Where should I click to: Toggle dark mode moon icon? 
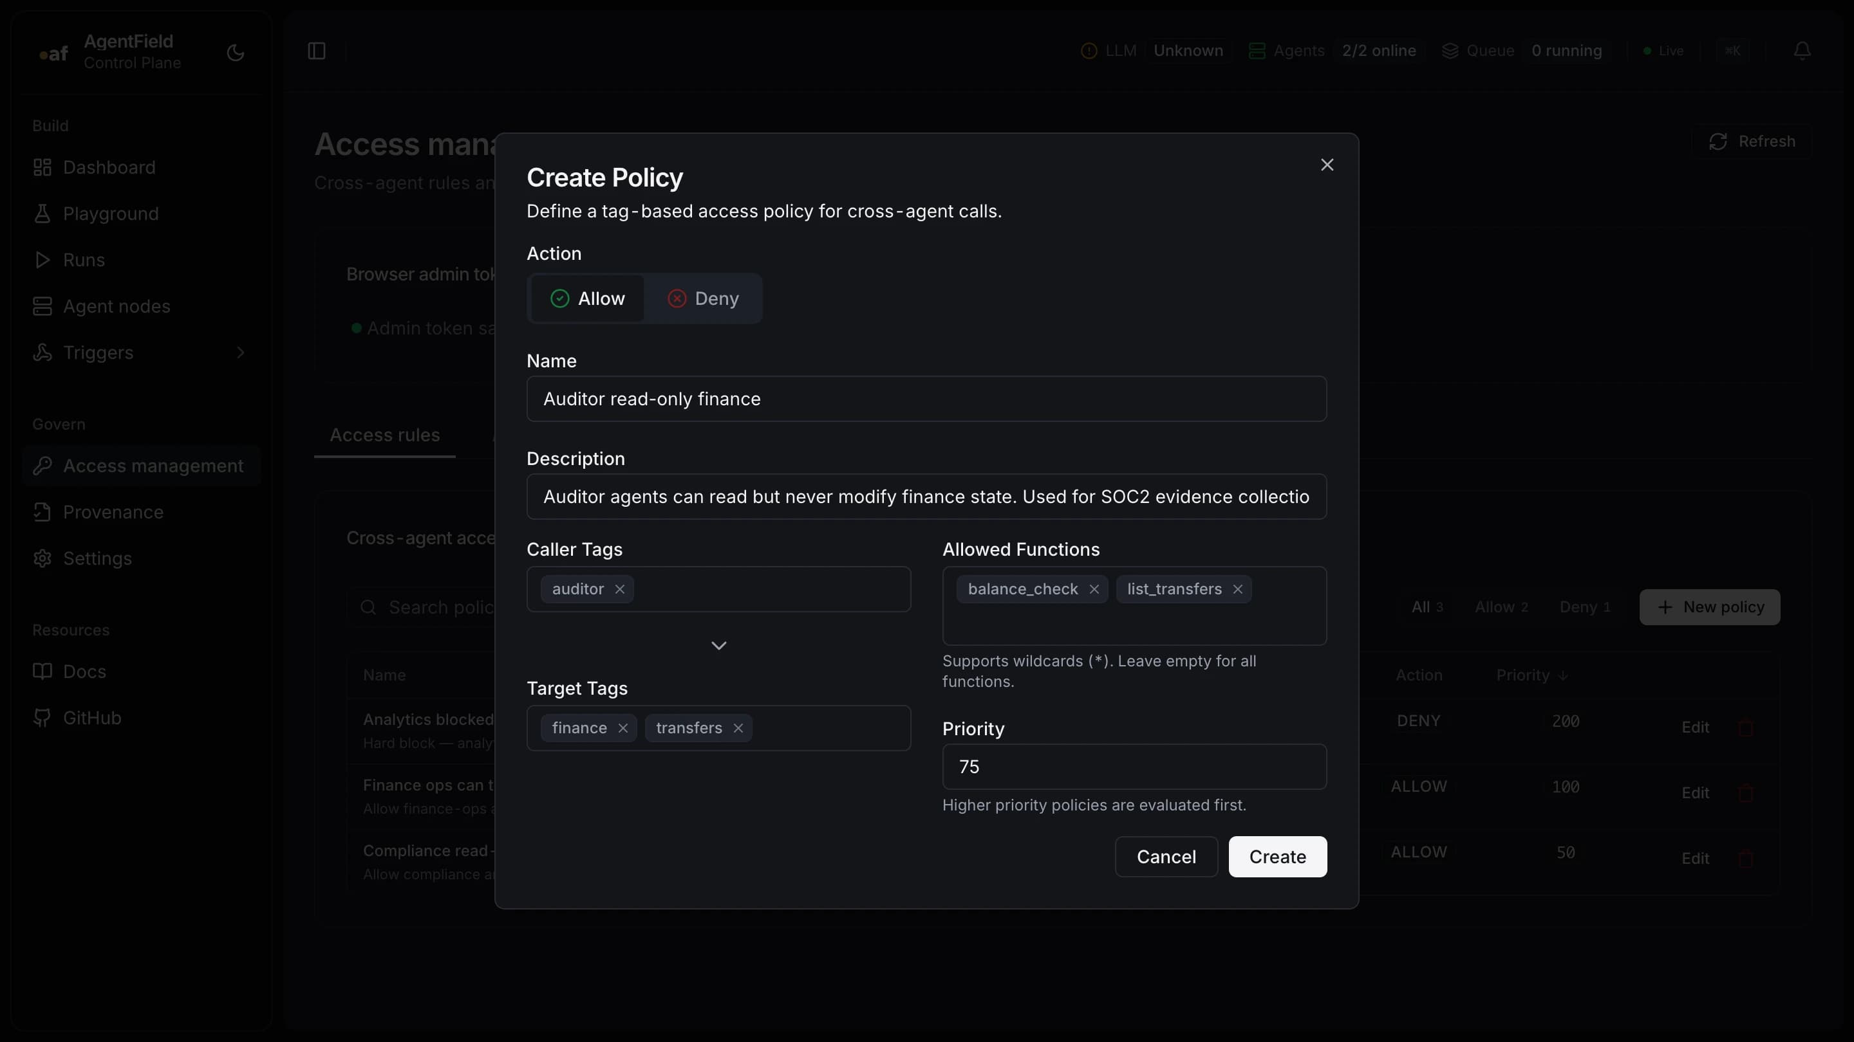(x=236, y=53)
